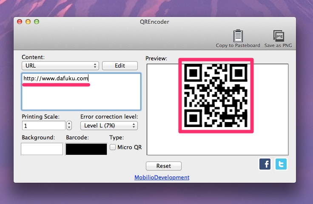The image size is (313, 204).
Task: Open the URL content type dropdown
Action: [x=60, y=65]
